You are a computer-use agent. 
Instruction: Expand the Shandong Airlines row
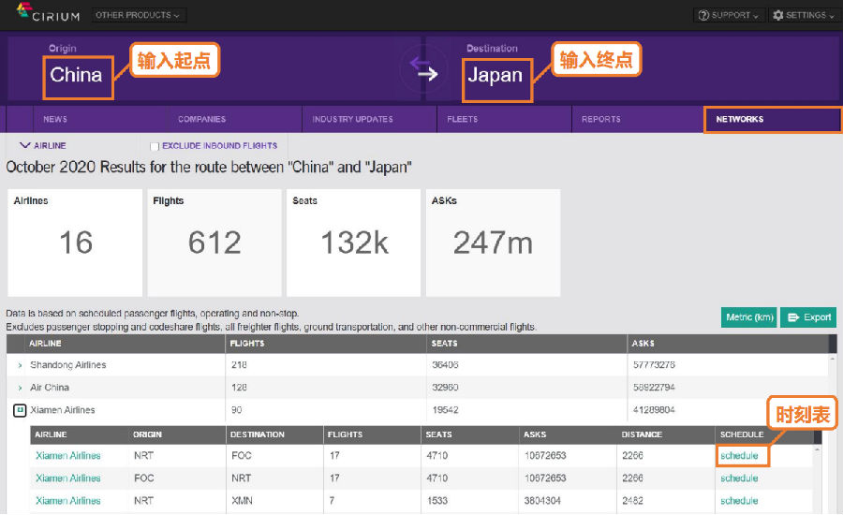pyautogui.click(x=20, y=365)
